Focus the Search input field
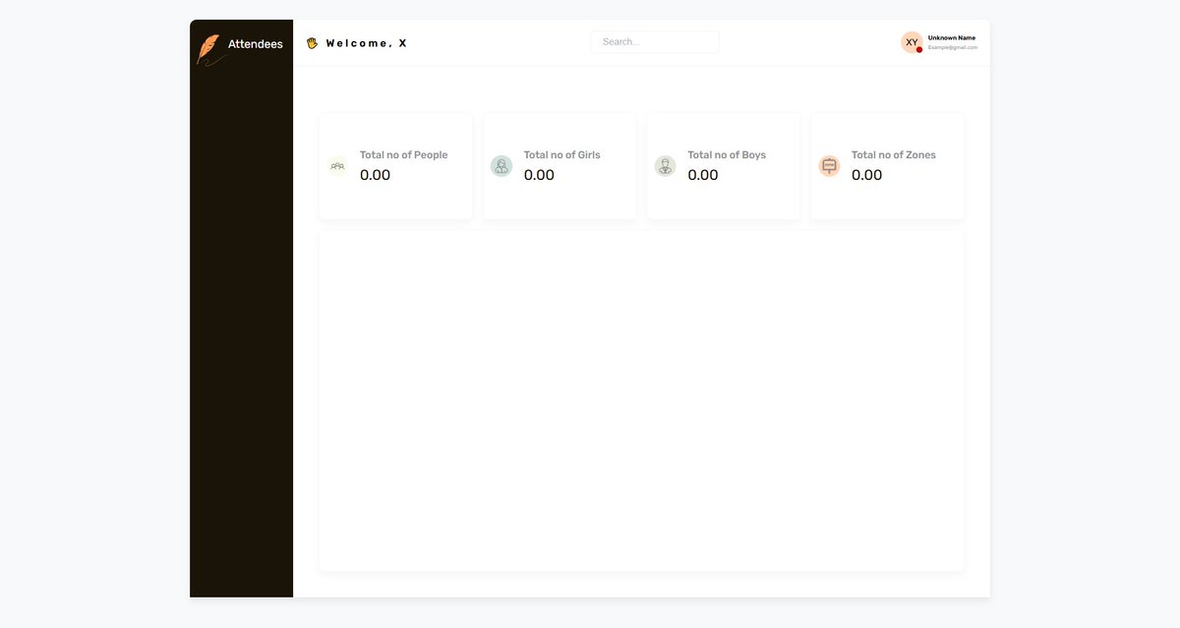Image resolution: width=1180 pixels, height=628 pixels. pyautogui.click(x=655, y=41)
